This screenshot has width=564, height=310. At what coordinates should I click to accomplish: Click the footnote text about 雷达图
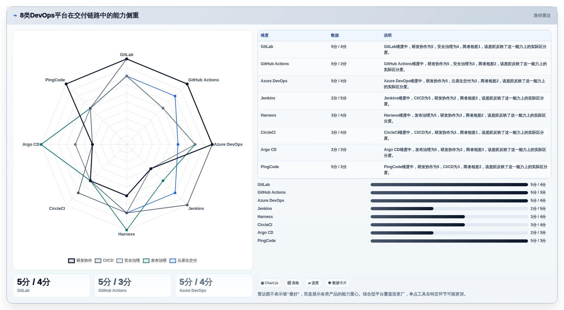[x=363, y=294]
